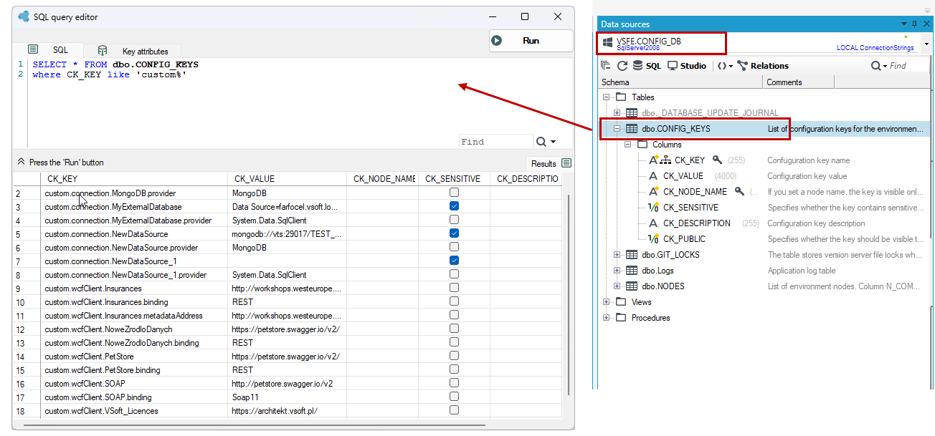Open Studio from Data sources toolbar
This screenshot has width=935, height=436.
tap(687, 66)
